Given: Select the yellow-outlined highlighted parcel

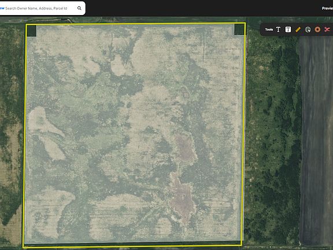Looking at the screenshot, I should 134,135.
